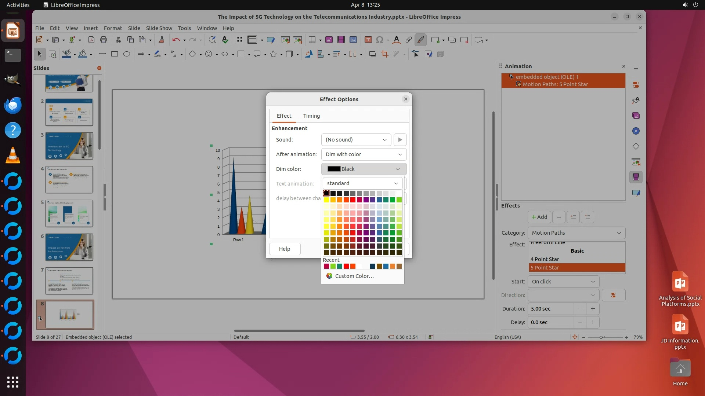Viewport: 705px width, 396px height.
Task: Click the Play sound preview button
Action: (400, 140)
